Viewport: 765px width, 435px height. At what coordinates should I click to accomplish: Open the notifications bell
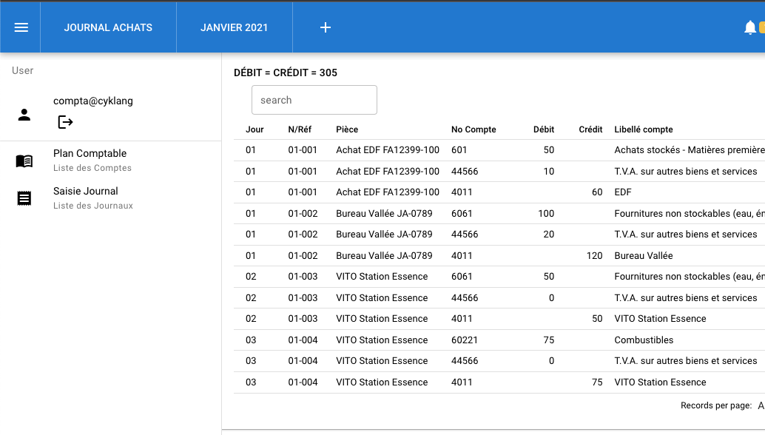749,27
